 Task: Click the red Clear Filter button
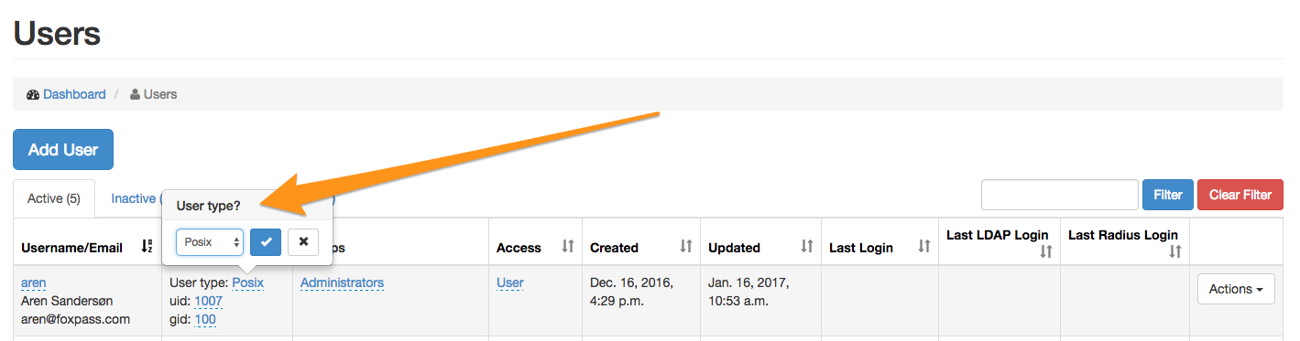(x=1240, y=195)
